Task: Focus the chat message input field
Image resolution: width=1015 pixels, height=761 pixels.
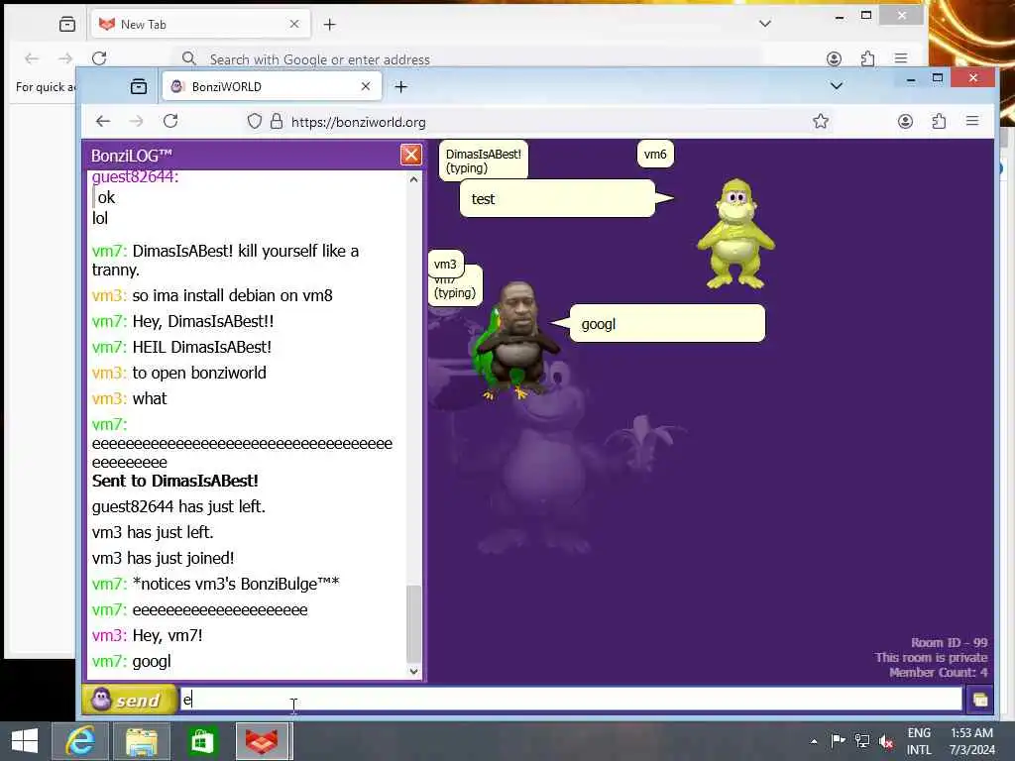Action: (571, 699)
